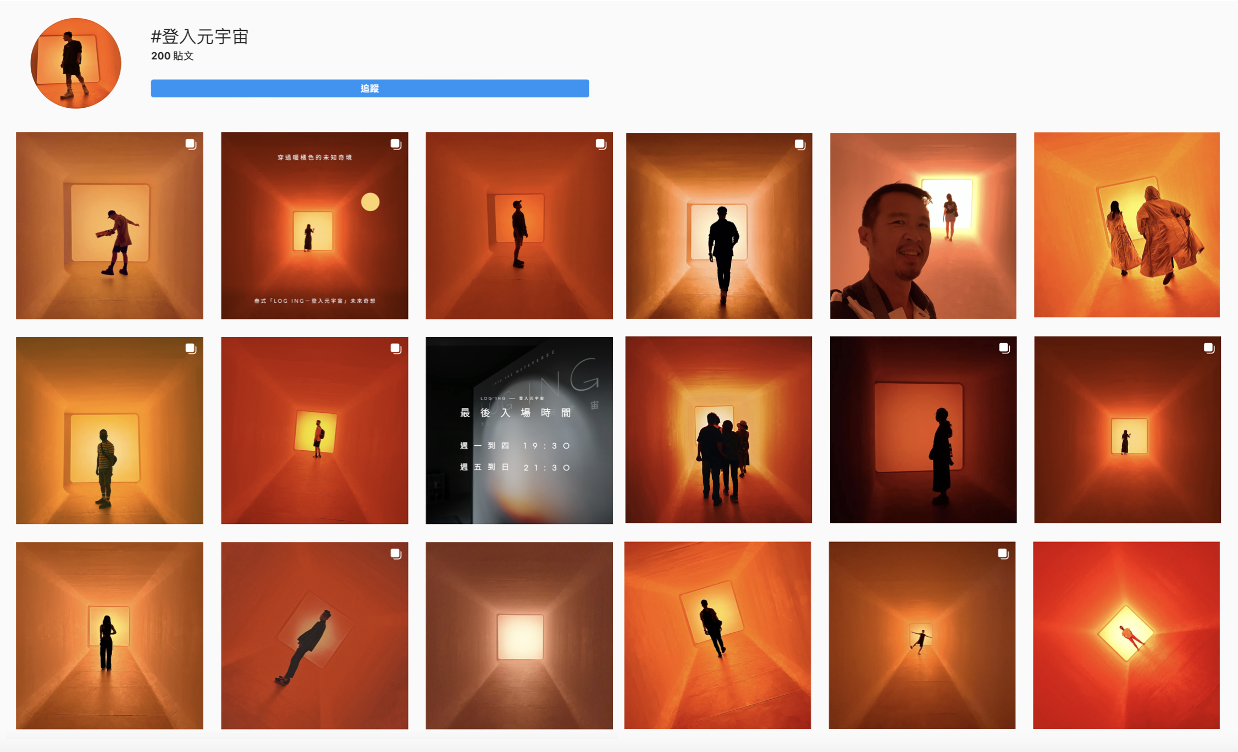
Task: Open post with three people silhouettes
Action: [x=718, y=430]
